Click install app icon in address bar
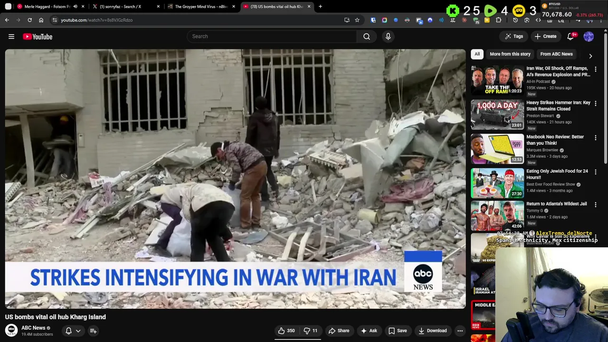This screenshot has height=342, width=608. click(347, 20)
